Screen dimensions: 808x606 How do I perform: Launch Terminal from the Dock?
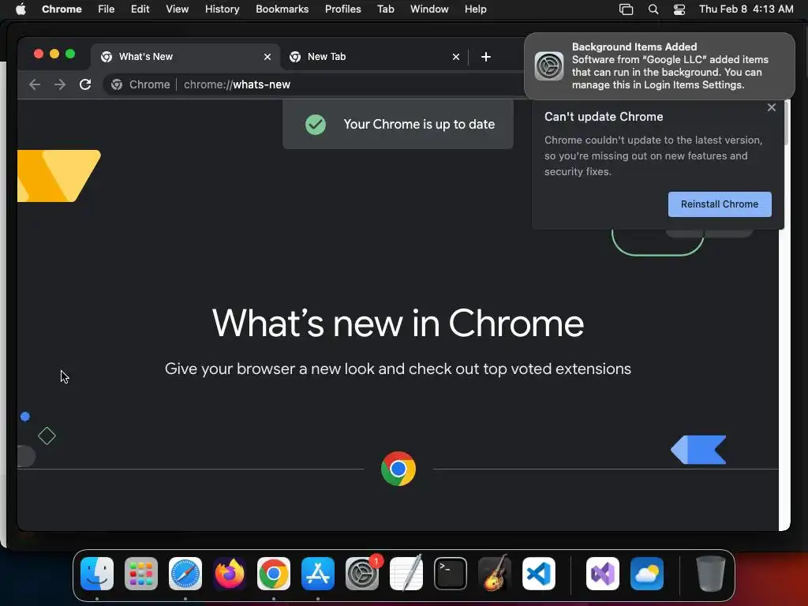451,574
